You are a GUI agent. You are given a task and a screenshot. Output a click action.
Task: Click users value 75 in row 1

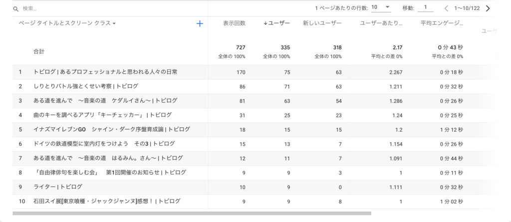[x=287, y=72]
